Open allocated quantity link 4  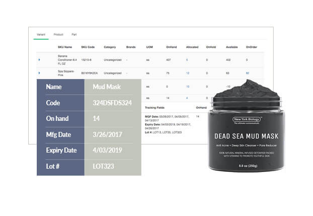(x=187, y=98)
